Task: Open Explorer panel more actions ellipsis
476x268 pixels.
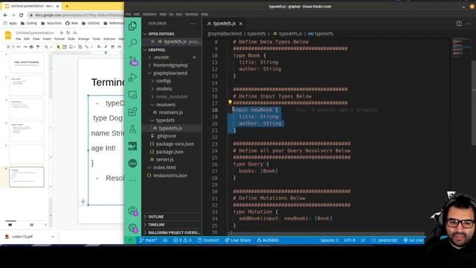Action: (x=193, y=23)
